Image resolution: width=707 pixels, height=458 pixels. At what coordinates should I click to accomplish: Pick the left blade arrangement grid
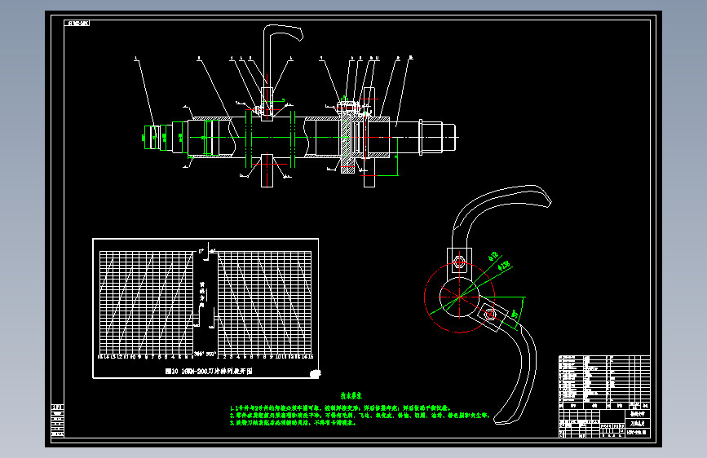pyautogui.click(x=146, y=303)
